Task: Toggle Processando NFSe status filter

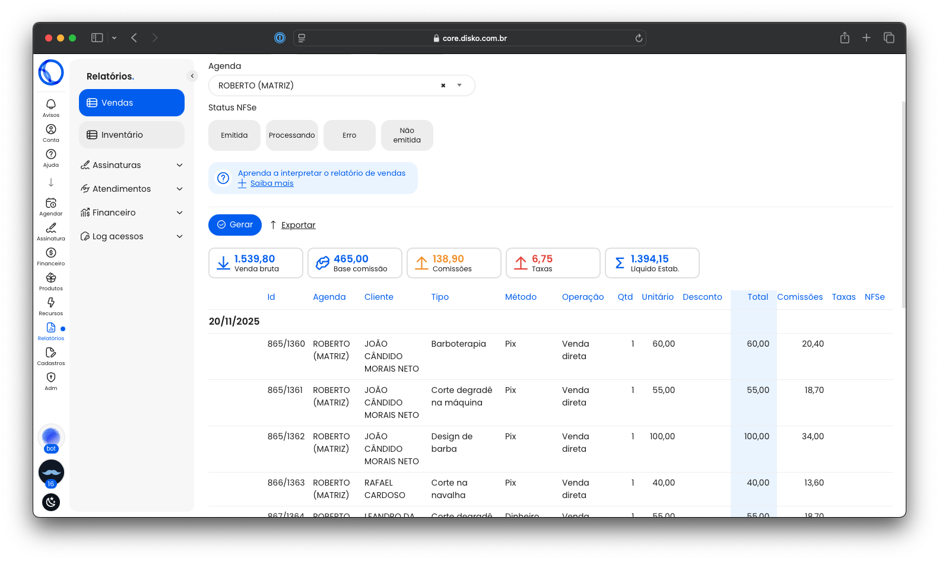Action: click(292, 135)
